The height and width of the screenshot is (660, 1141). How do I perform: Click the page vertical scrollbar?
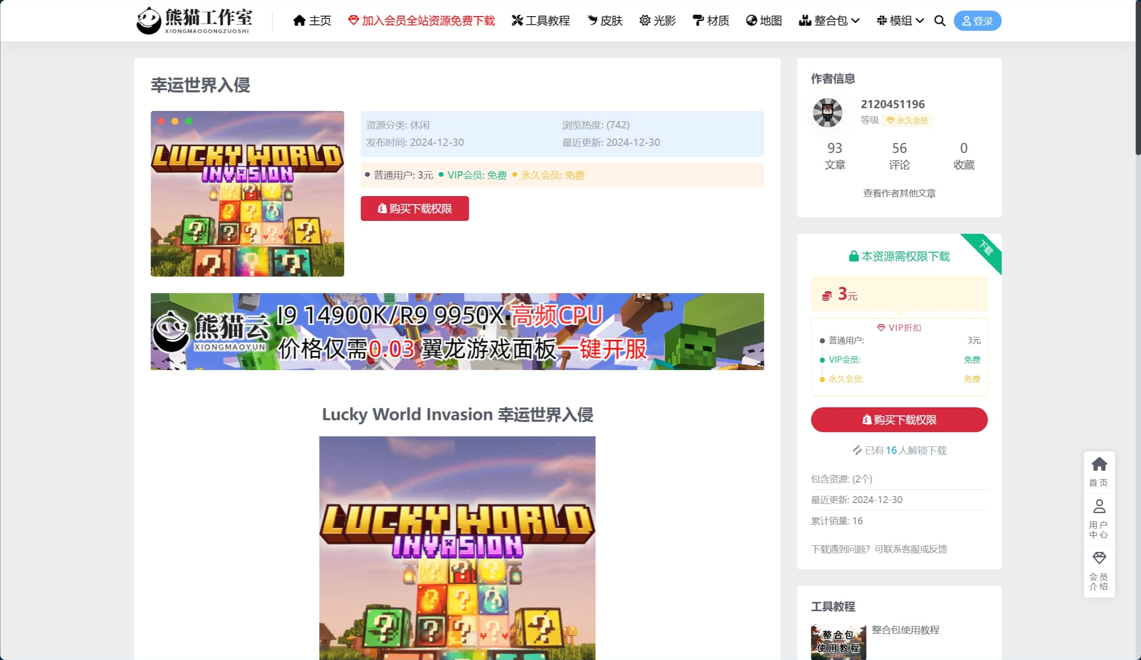[1138, 78]
